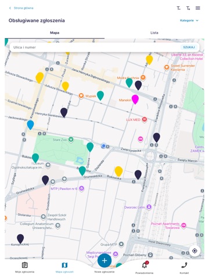Select the yellow pin on Bukowska street
This screenshot has height=279, width=209.
[118, 171]
